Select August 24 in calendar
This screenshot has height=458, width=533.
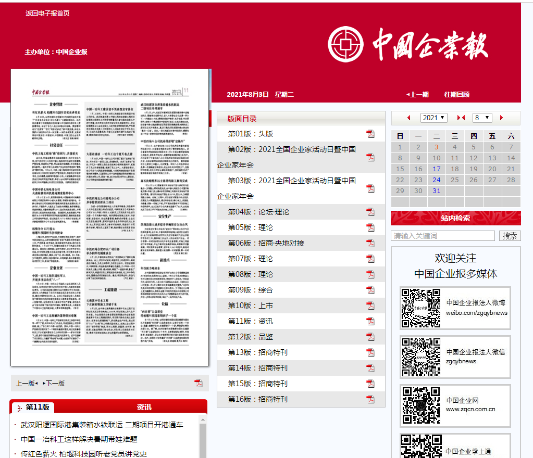437,180
